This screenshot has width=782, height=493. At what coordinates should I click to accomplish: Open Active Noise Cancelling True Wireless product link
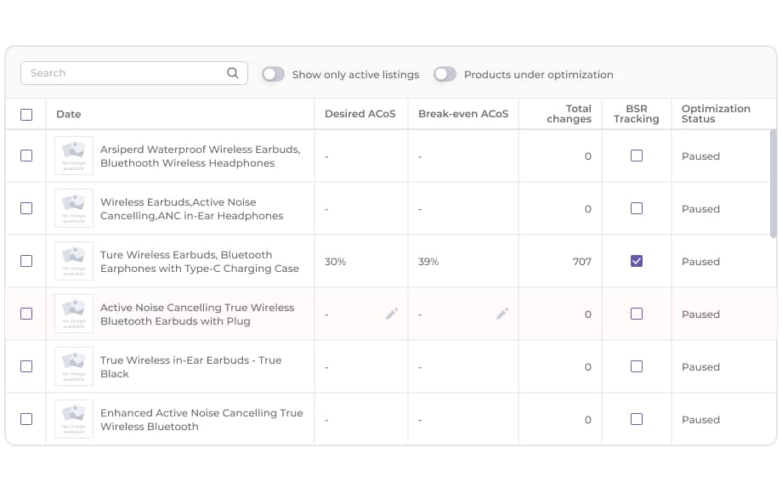point(197,314)
